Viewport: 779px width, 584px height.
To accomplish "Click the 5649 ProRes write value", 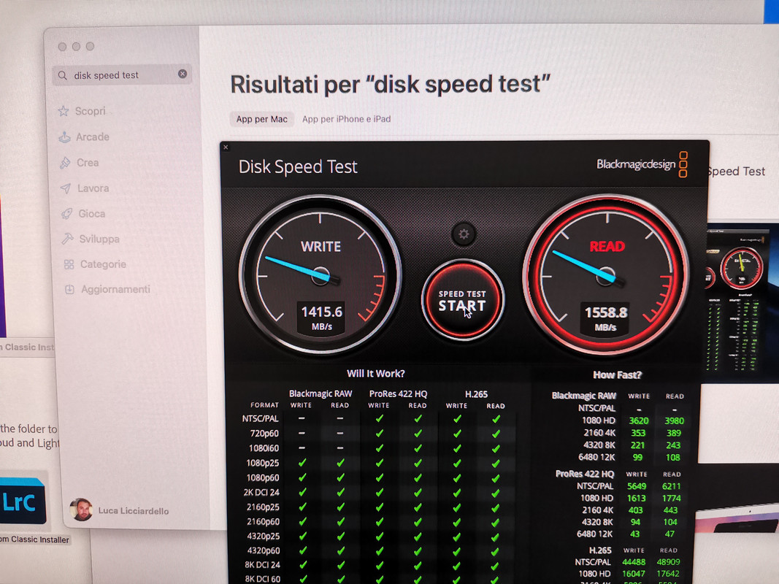I will 637,486.
